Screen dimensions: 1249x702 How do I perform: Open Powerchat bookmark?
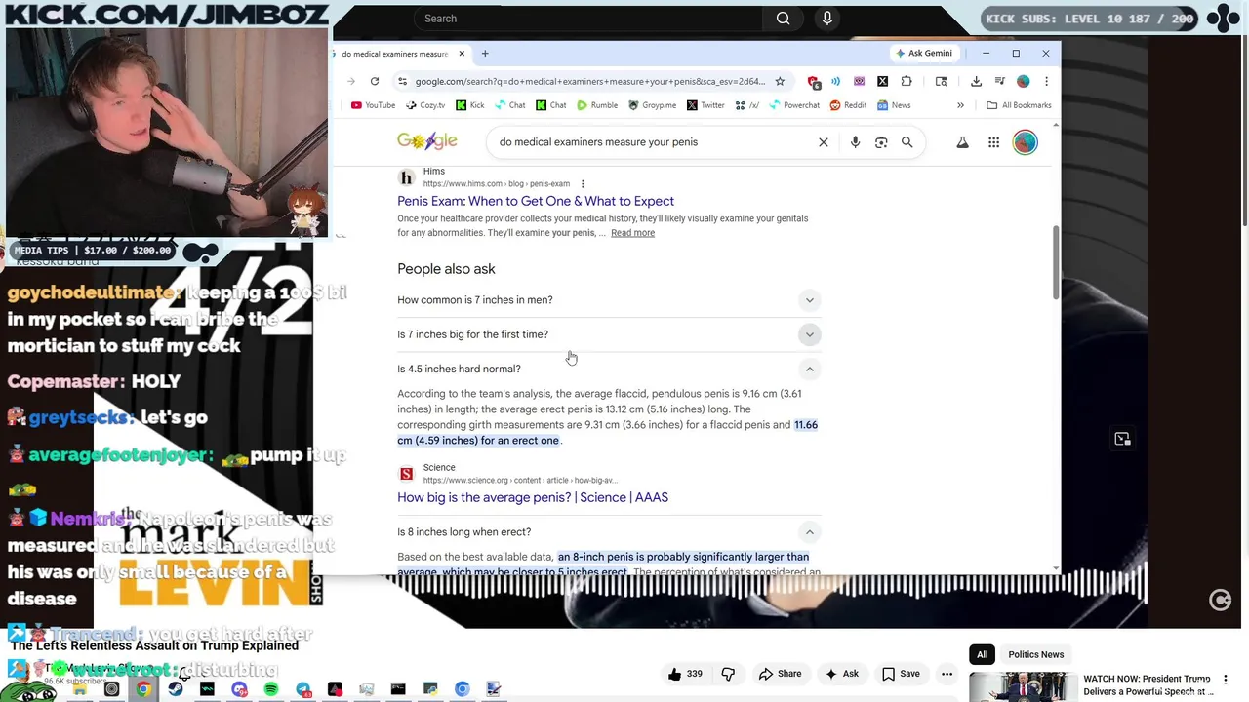[x=793, y=105]
